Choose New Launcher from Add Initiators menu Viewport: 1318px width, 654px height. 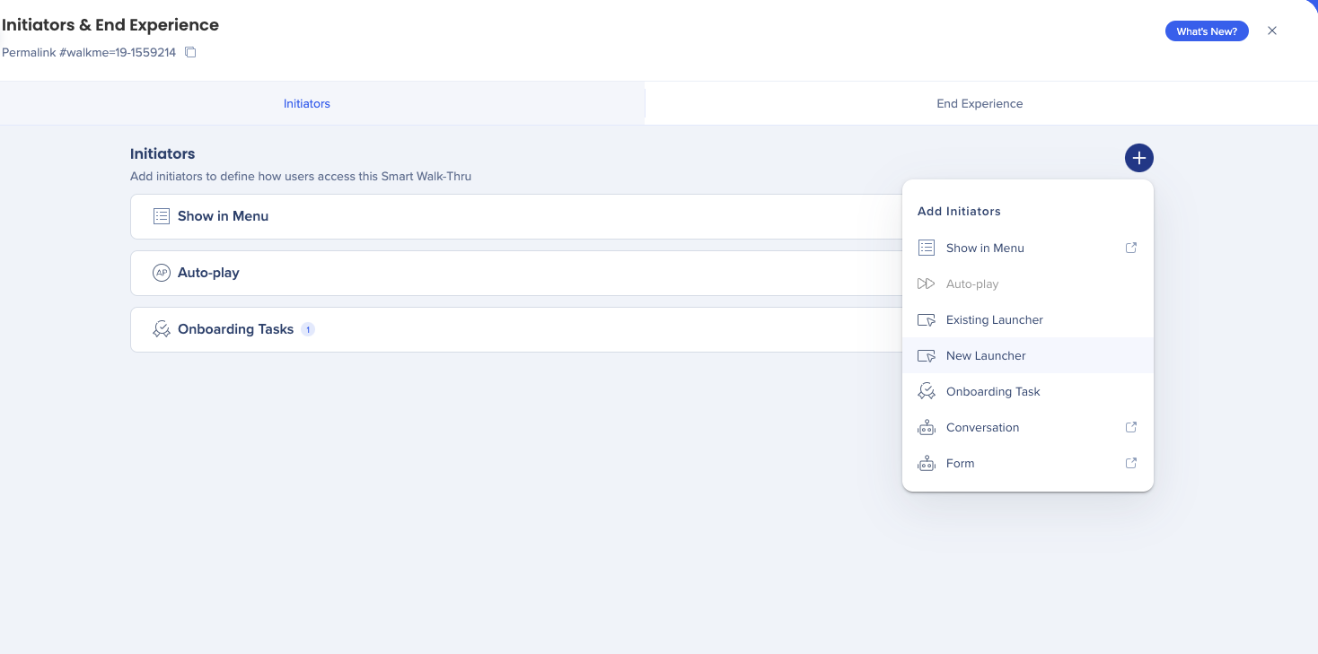(986, 355)
